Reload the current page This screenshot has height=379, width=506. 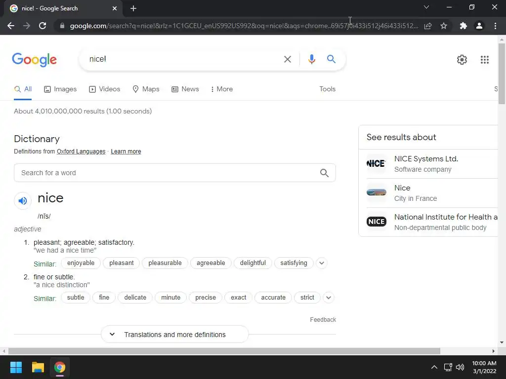pyautogui.click(x=42, y=26)
